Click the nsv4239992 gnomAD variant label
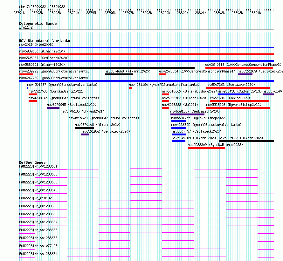The height and width of the screenshot is (261, 283). coord(54,71)
